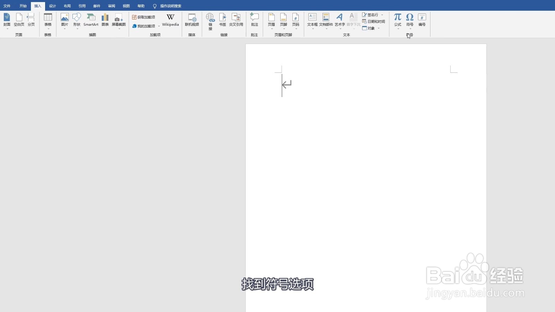Insert a cross-reference (交叉引用)
The height and width of the screenshot is (312, 555).
click(236, 20)
